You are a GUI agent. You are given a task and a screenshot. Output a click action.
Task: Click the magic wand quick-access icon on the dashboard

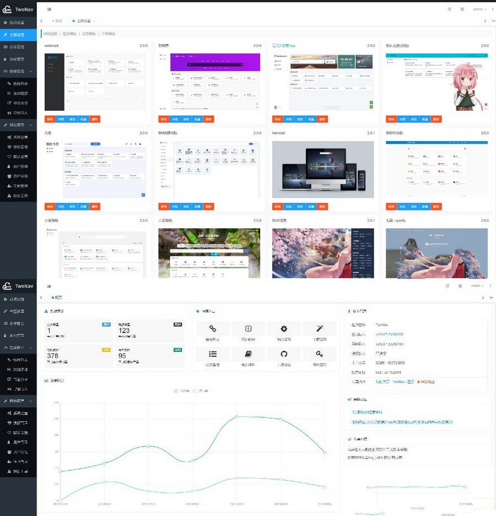pos(319,329)
